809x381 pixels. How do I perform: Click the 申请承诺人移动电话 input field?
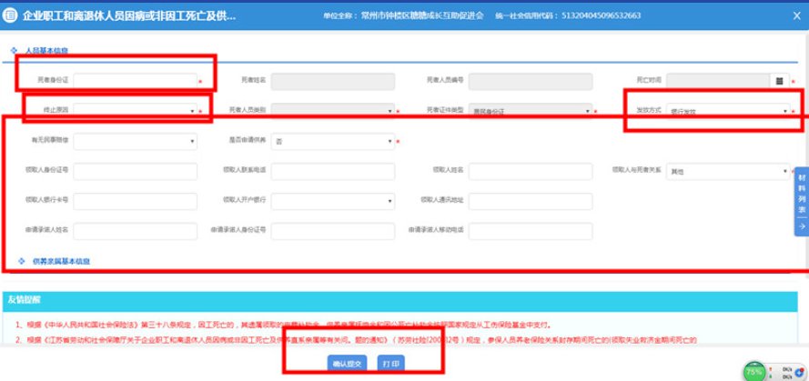531,231
